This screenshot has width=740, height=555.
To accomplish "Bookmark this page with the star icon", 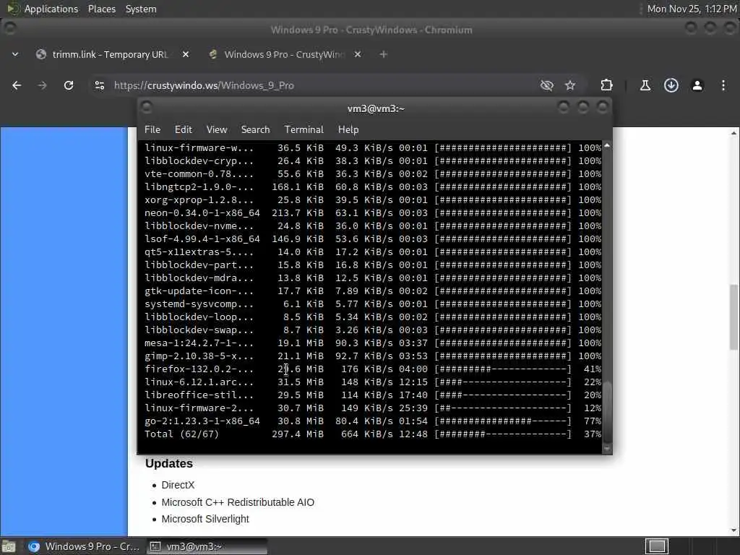I will point(570,85).
